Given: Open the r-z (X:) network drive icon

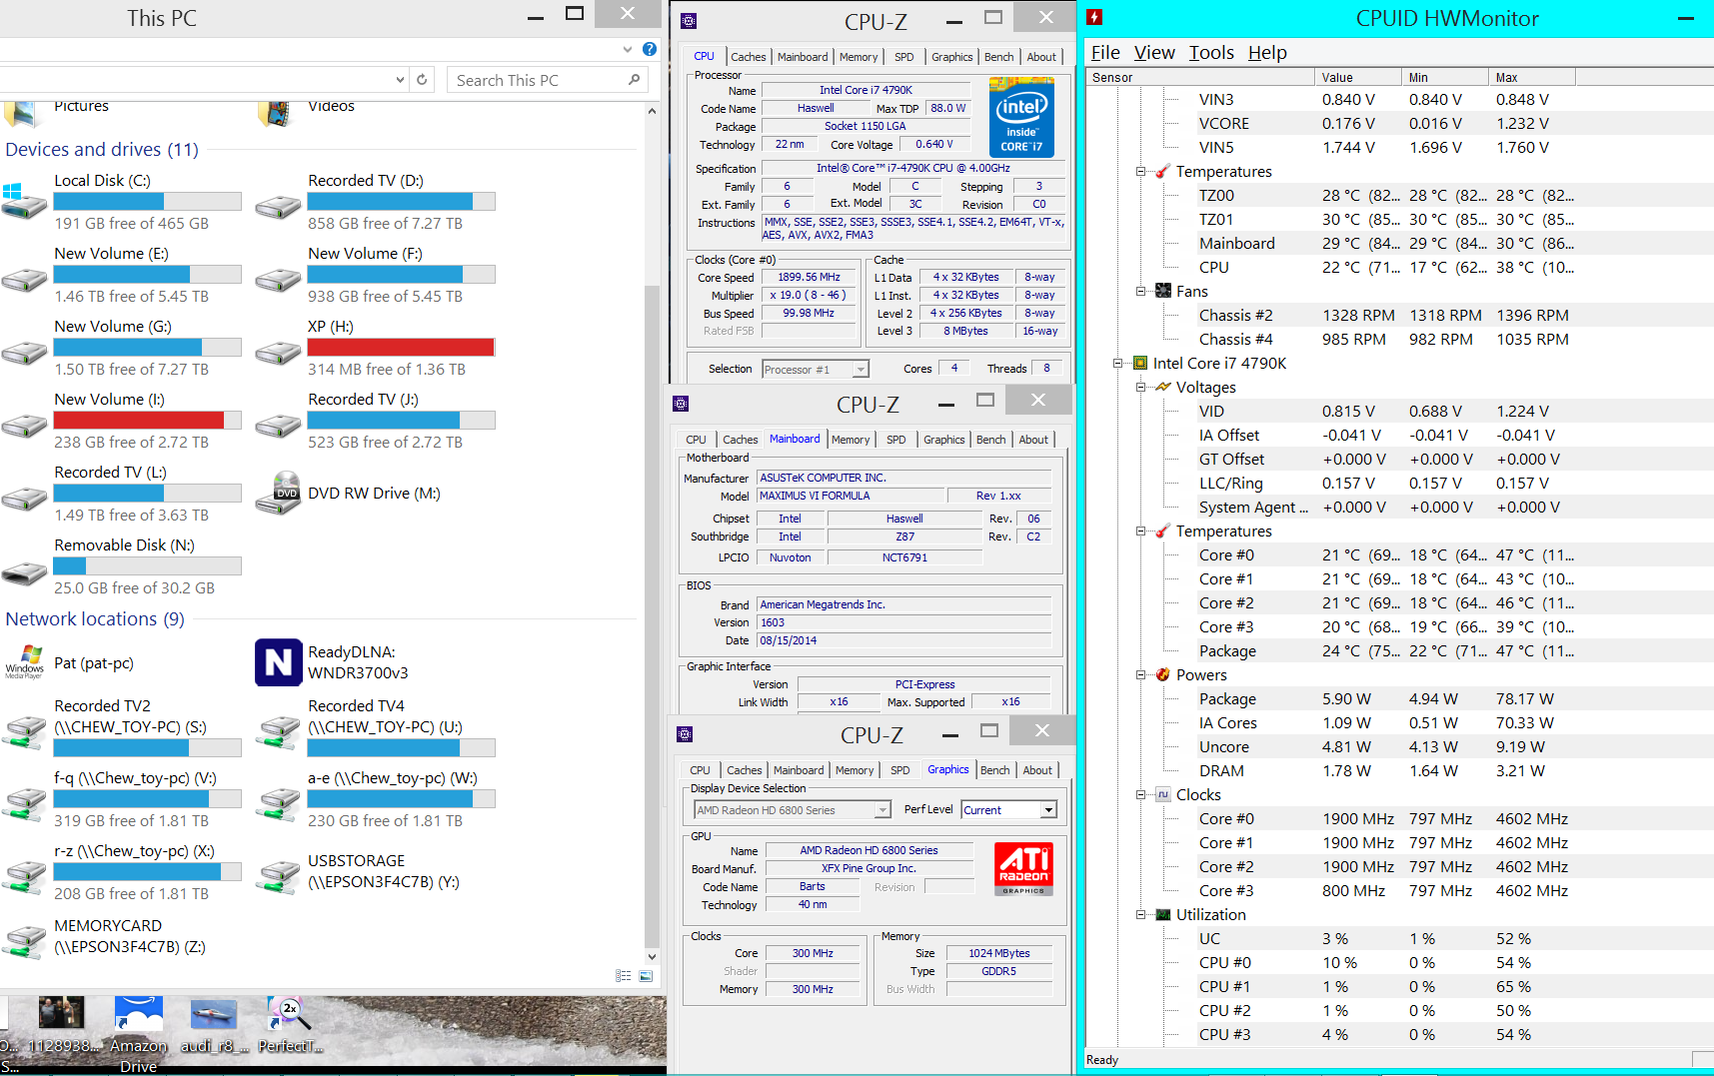Looking at the screenshot, I should point(25,877).
